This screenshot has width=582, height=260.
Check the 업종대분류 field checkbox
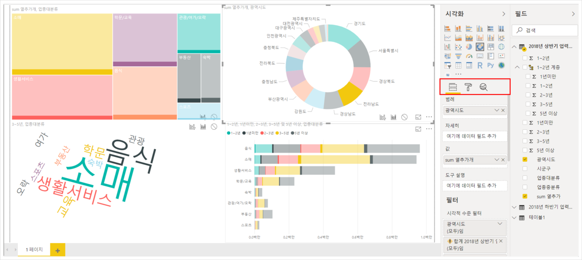pyautogui.click(x=525, y=178)
